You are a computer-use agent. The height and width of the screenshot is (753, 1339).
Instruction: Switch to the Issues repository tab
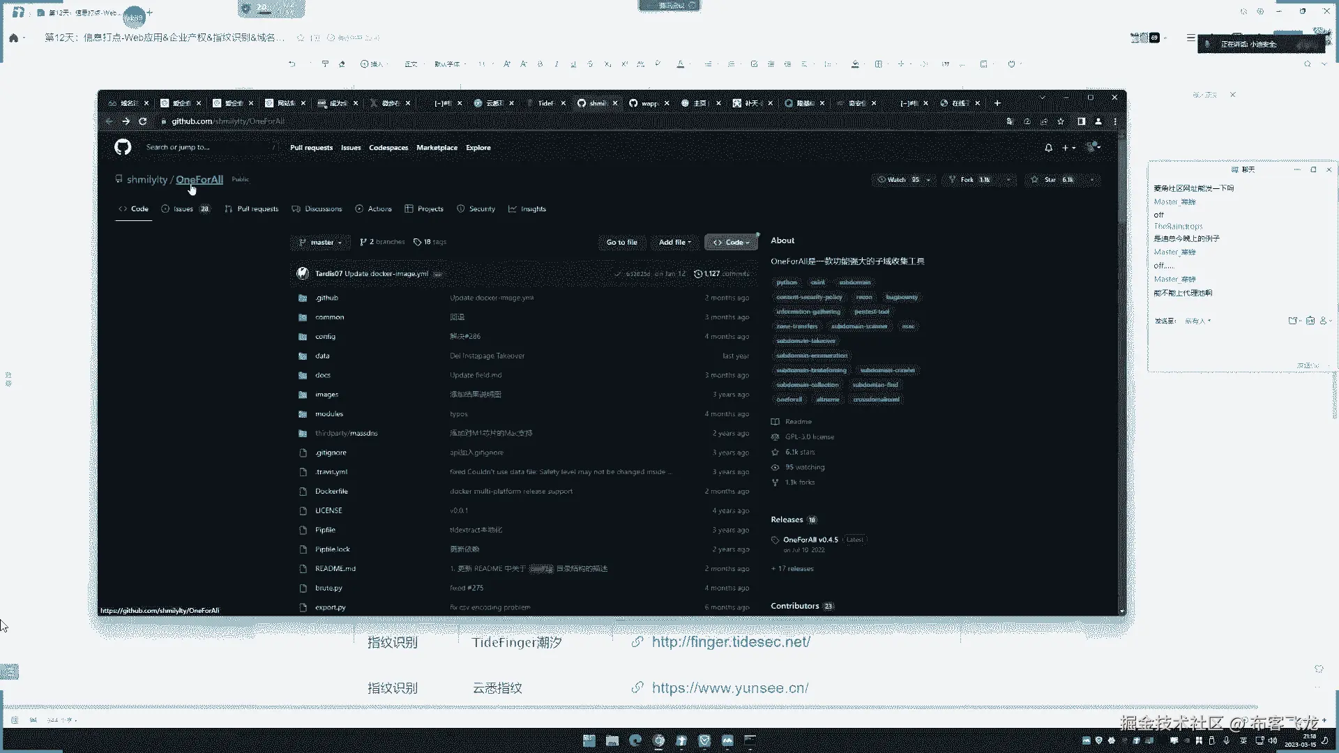183,209
